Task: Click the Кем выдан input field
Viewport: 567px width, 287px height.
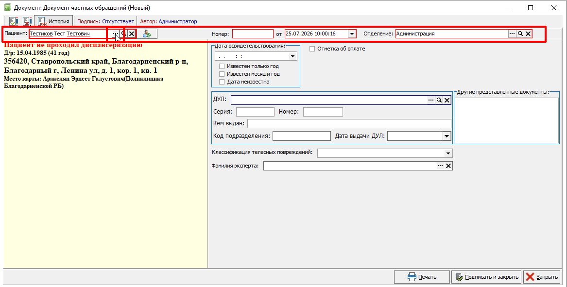Action: point(349,124)
